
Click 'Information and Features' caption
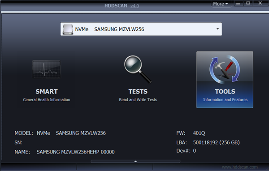225,100
